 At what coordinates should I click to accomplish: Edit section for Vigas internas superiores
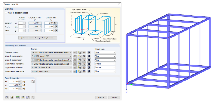[x=84, y=64]
